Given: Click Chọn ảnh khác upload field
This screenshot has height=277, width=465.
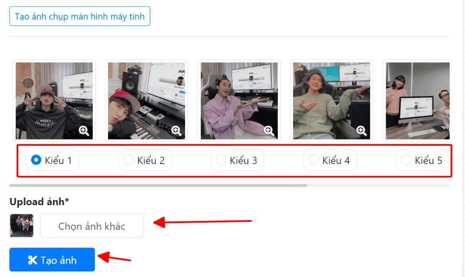Looking at the screenshot, I should tap(91, 226).
